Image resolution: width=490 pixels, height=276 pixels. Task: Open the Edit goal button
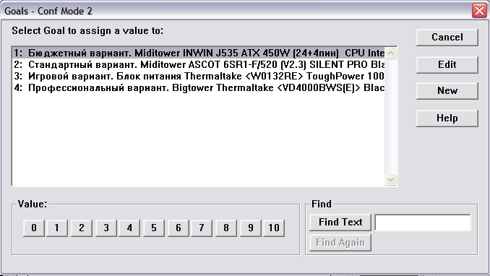point(447,65)
